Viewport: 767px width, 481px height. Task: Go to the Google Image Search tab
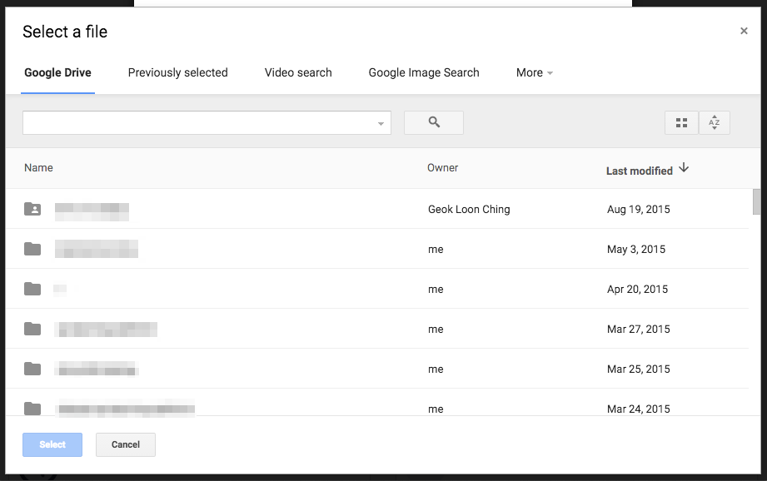(x=424, y=73)
